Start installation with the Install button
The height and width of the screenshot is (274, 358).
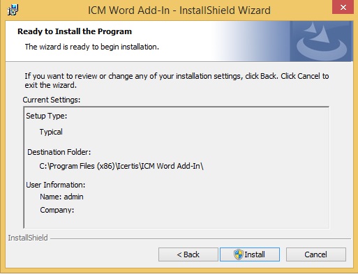[x=250, y=254]
